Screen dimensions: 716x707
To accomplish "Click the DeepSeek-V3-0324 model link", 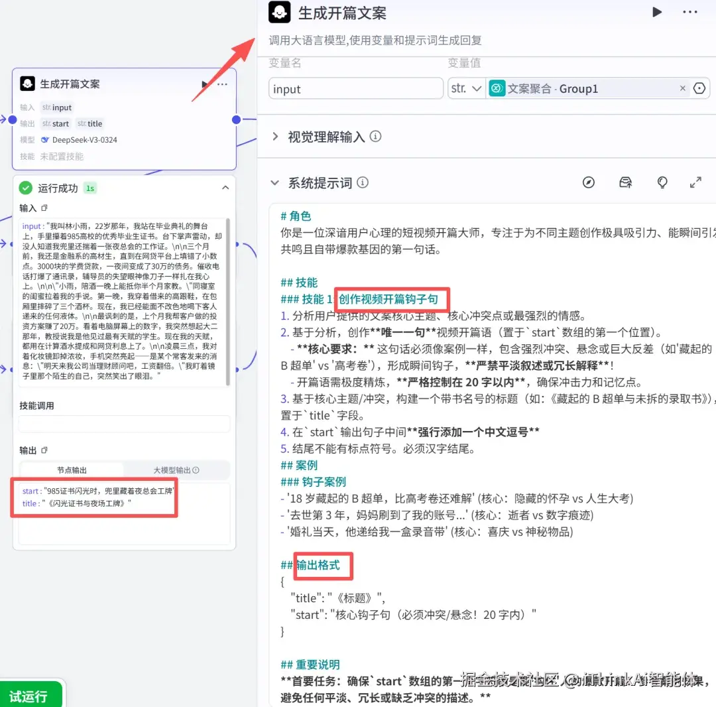I will click(x=85, y=140).
